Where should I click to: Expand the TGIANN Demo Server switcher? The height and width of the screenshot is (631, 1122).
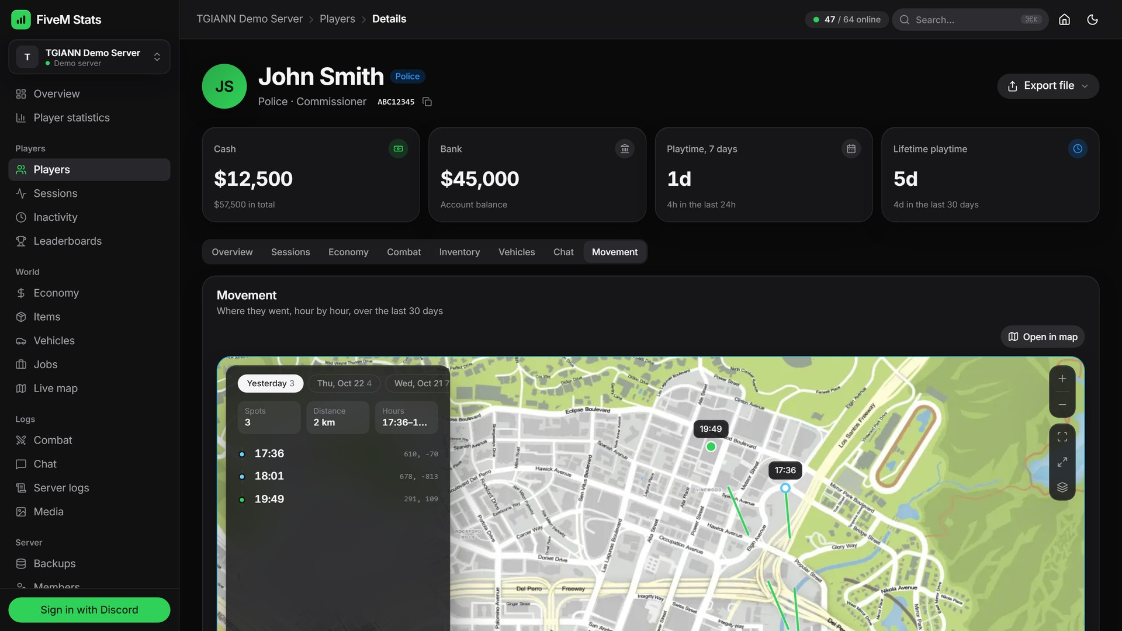point(89,57)
